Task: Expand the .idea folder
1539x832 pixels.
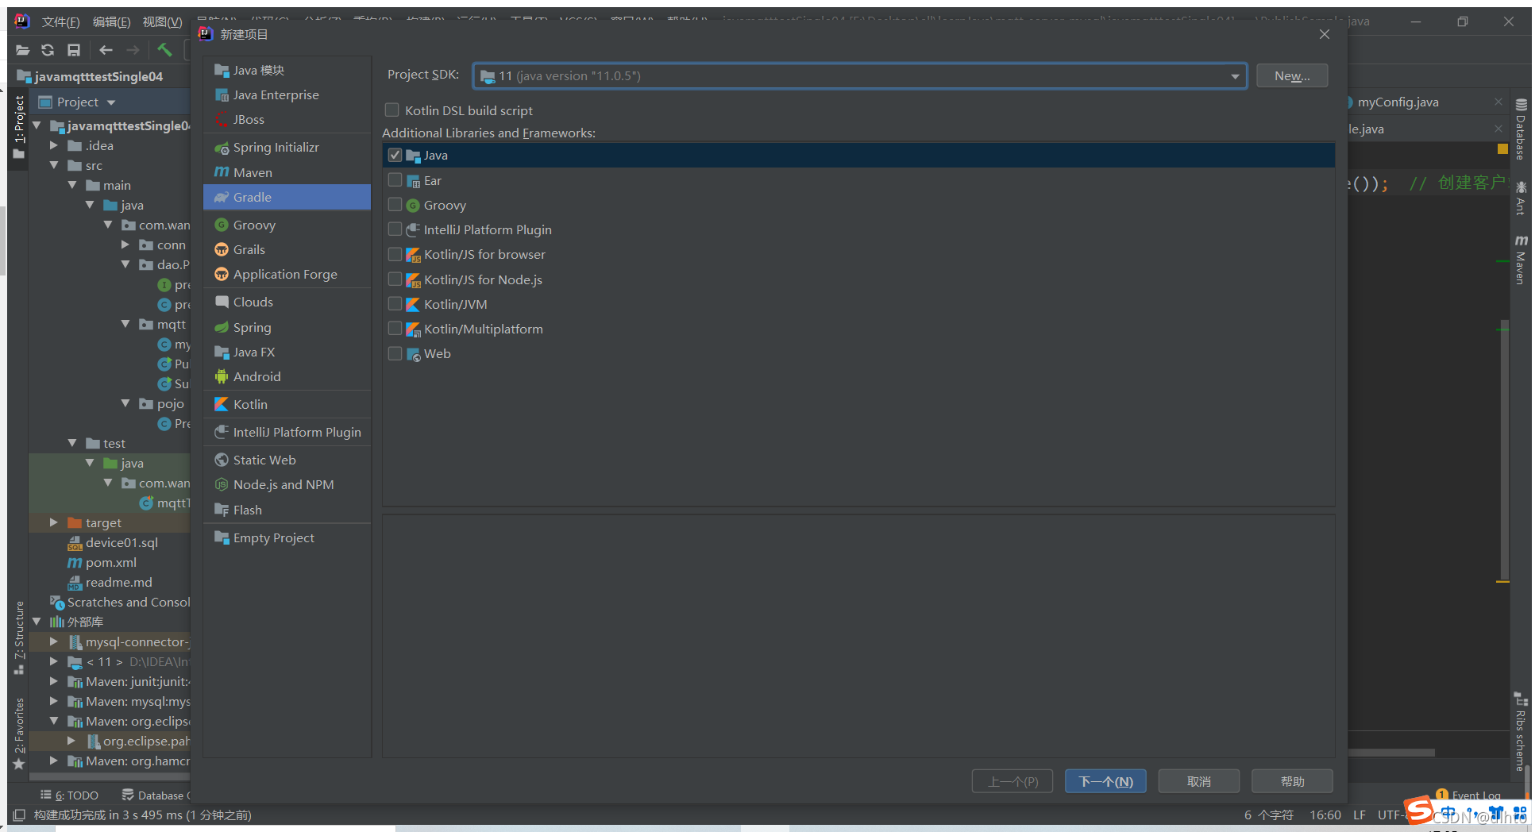Action: point(54,145)
